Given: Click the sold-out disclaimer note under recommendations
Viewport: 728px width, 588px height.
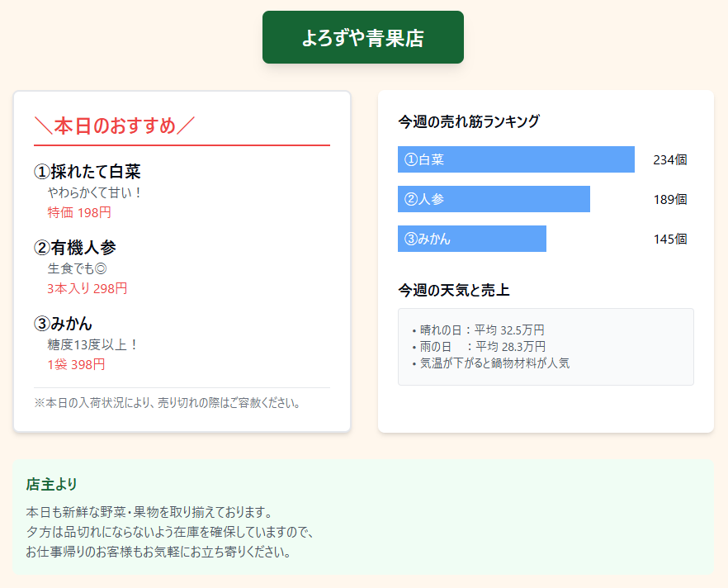Looking at the screenshot, I should (168, 403).
